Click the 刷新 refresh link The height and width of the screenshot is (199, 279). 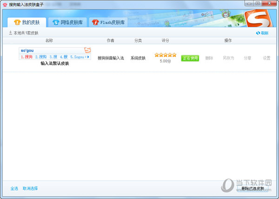(x=265, y=33)
